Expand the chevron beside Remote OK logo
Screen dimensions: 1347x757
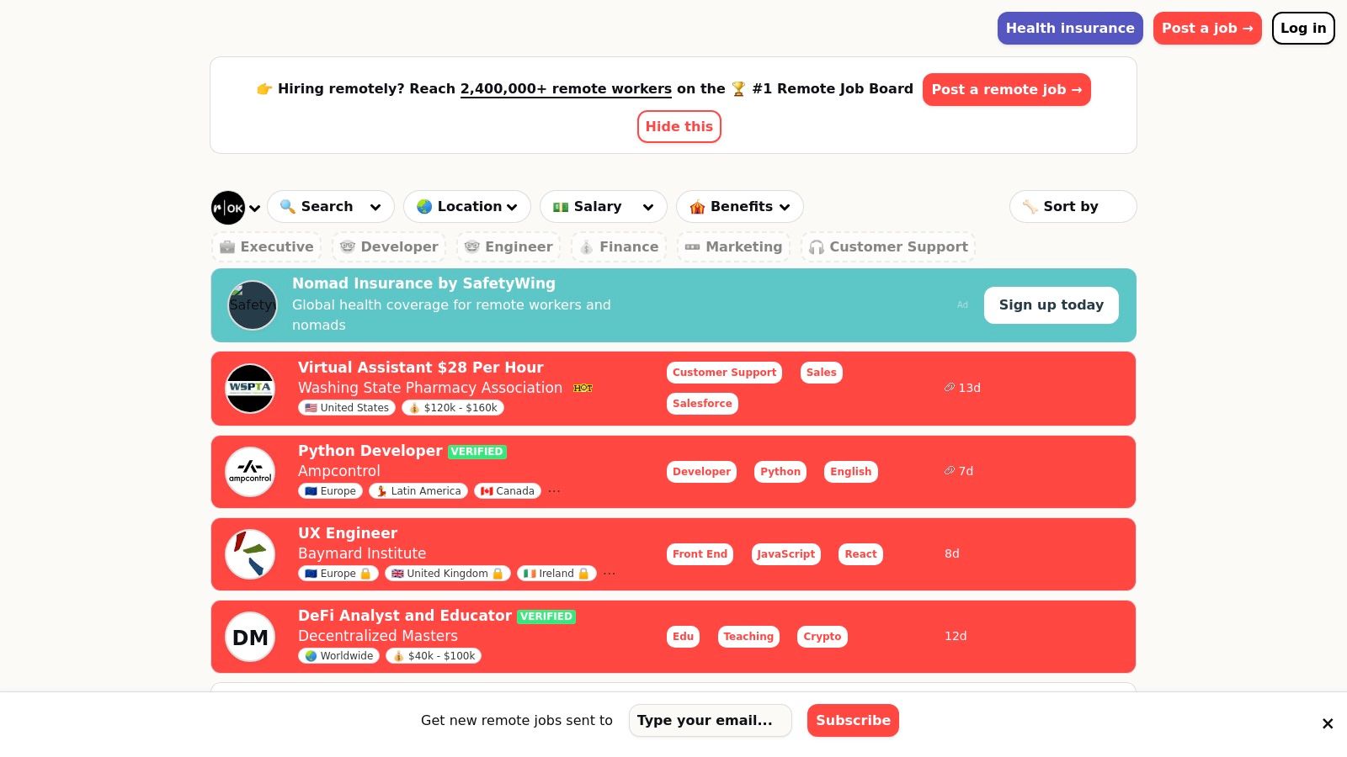[x=254, y=209]
